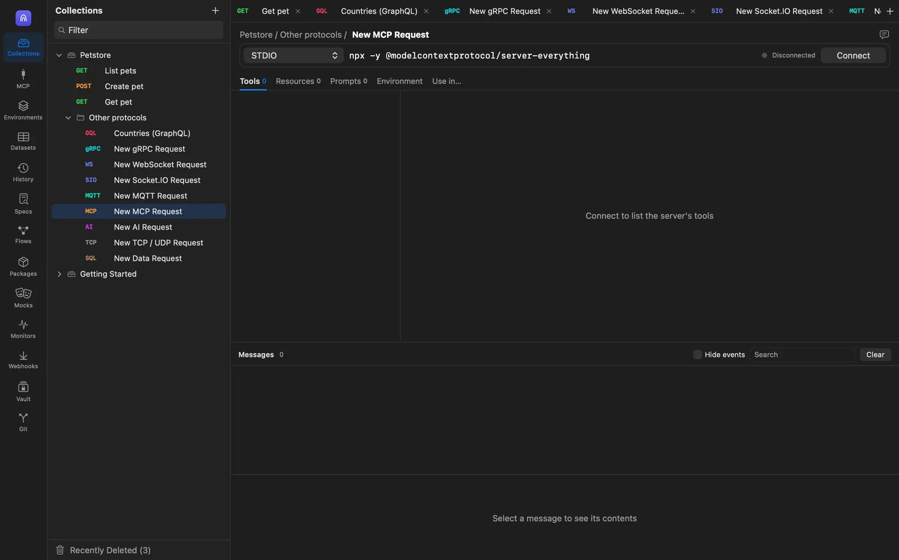Open the Datasets sidebar section

point(23,141)
